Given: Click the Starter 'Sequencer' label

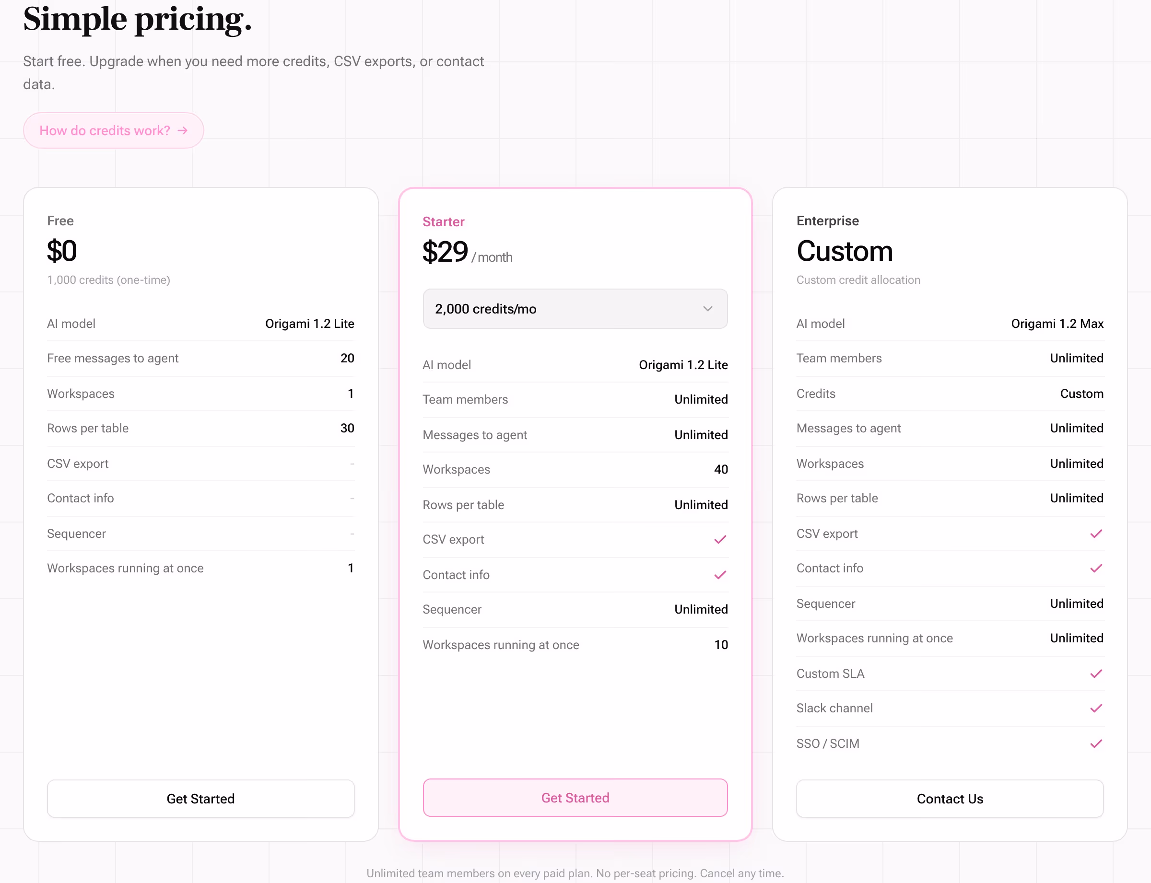Looking at the screenshot, I should (452, 609).
